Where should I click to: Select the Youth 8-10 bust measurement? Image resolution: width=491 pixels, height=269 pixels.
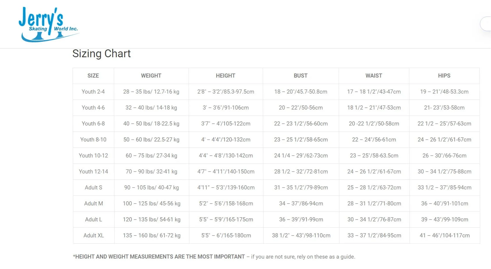pyautogui.click(x=301, y=140)
